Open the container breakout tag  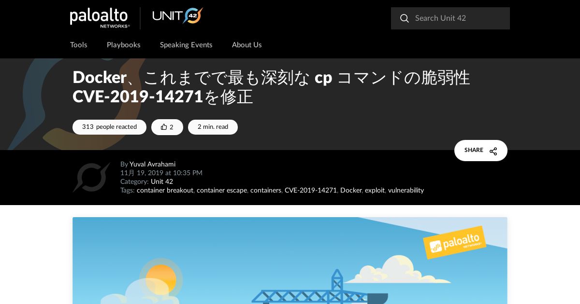(x=165, y=191)
